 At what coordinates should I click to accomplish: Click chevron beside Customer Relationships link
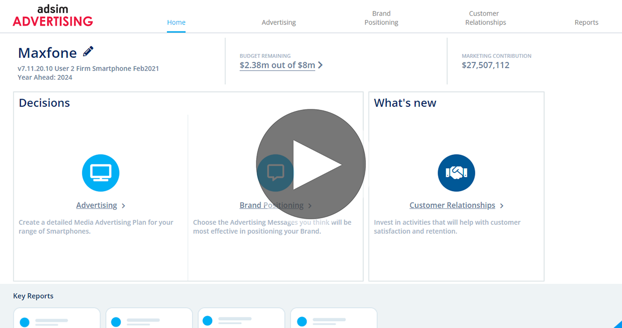pyautogui.click(x=502, y=206)
